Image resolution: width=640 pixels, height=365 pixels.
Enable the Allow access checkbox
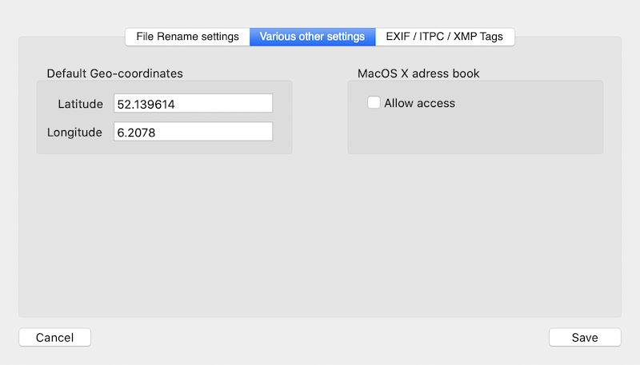coord(374,103)
